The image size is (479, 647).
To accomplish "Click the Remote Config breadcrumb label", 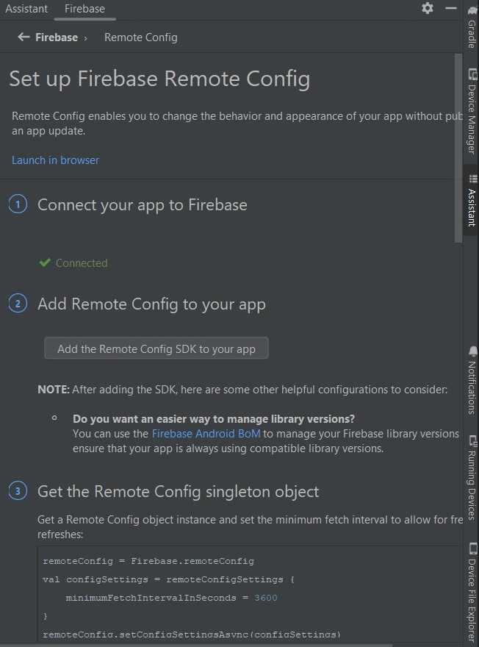I will coord(141,37).
